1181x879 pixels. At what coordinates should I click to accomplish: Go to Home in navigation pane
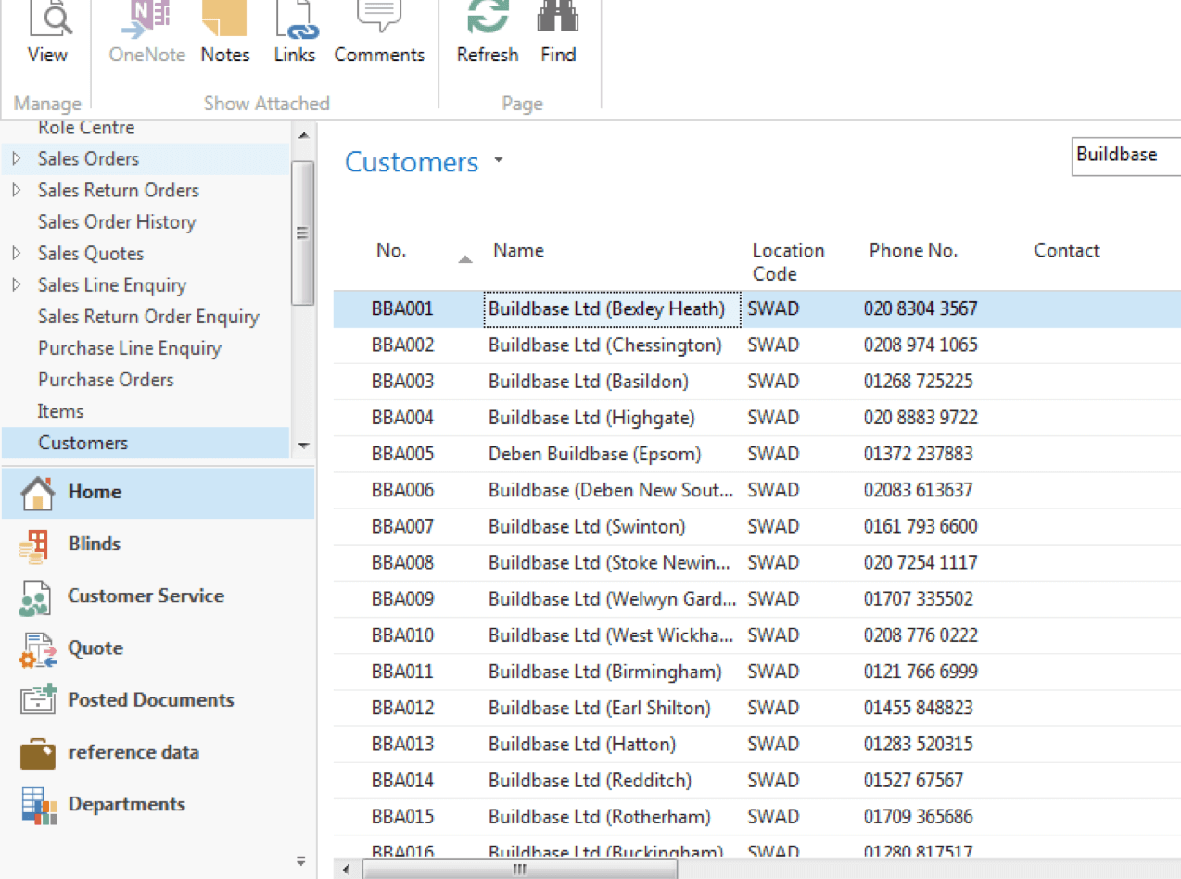pyautogui.click(x=158, y=492)
